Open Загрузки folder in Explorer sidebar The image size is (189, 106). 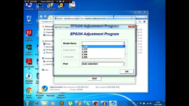(x=48, y=29)
